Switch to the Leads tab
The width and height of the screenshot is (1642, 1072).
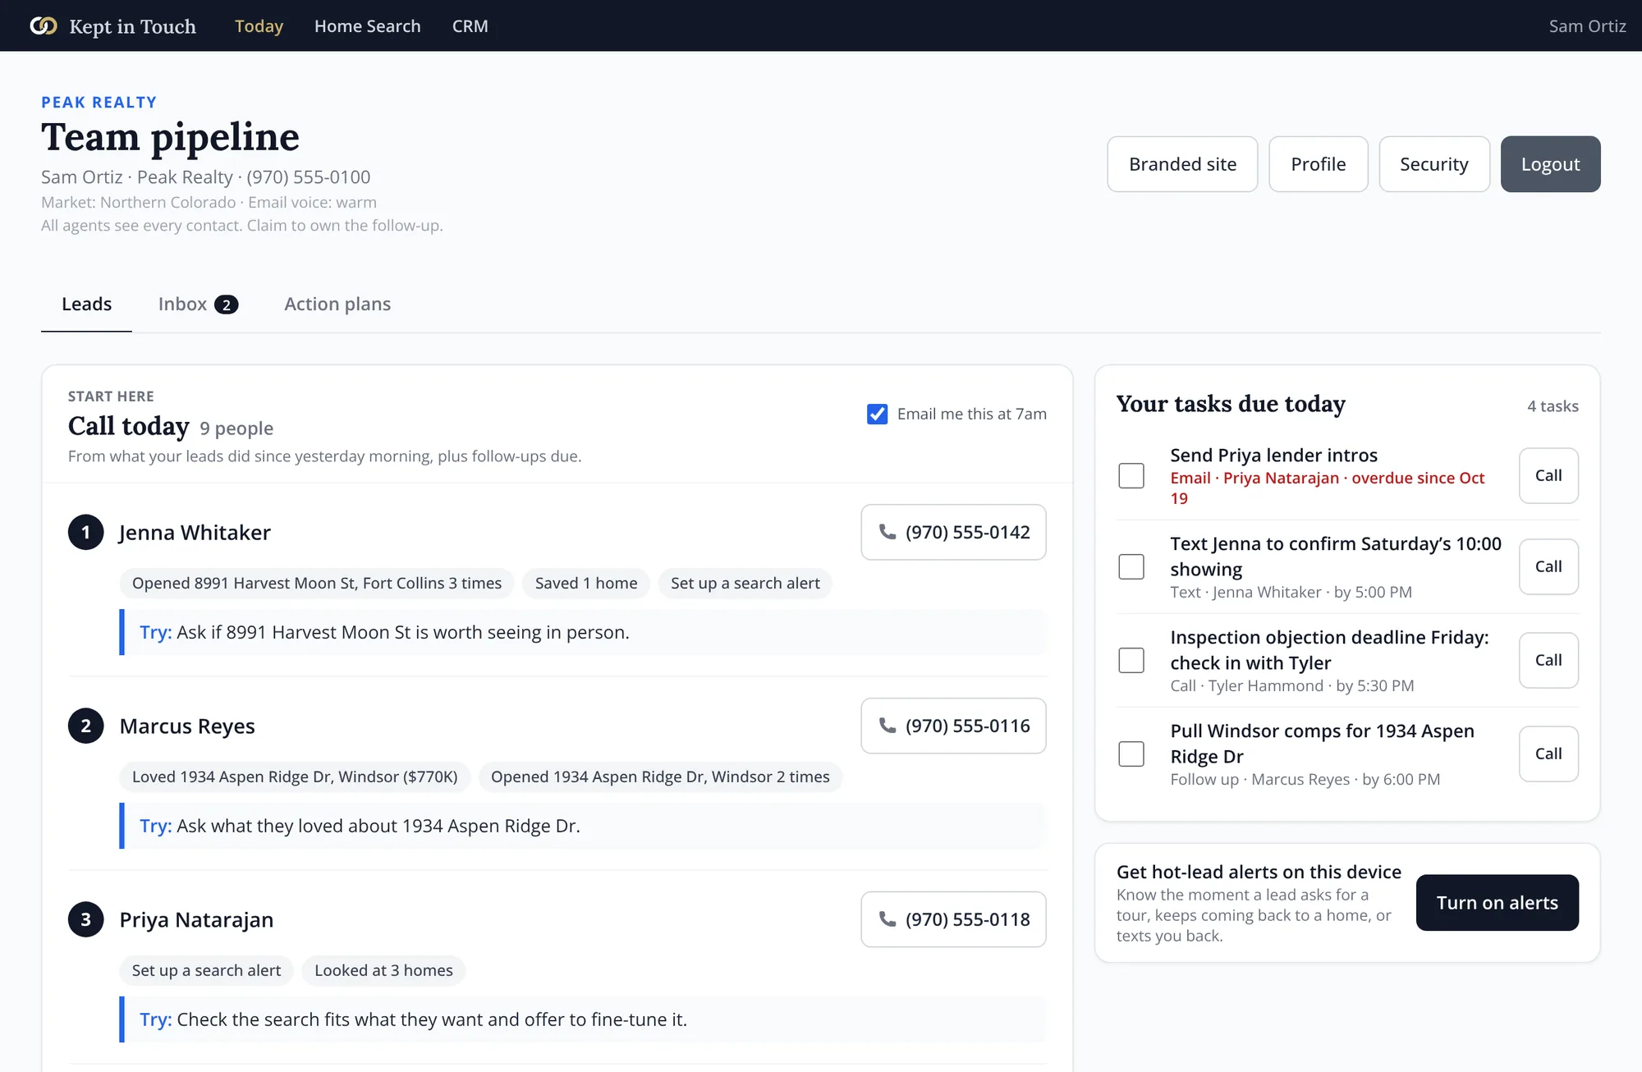pyautogui.click(x=86, y=304)
